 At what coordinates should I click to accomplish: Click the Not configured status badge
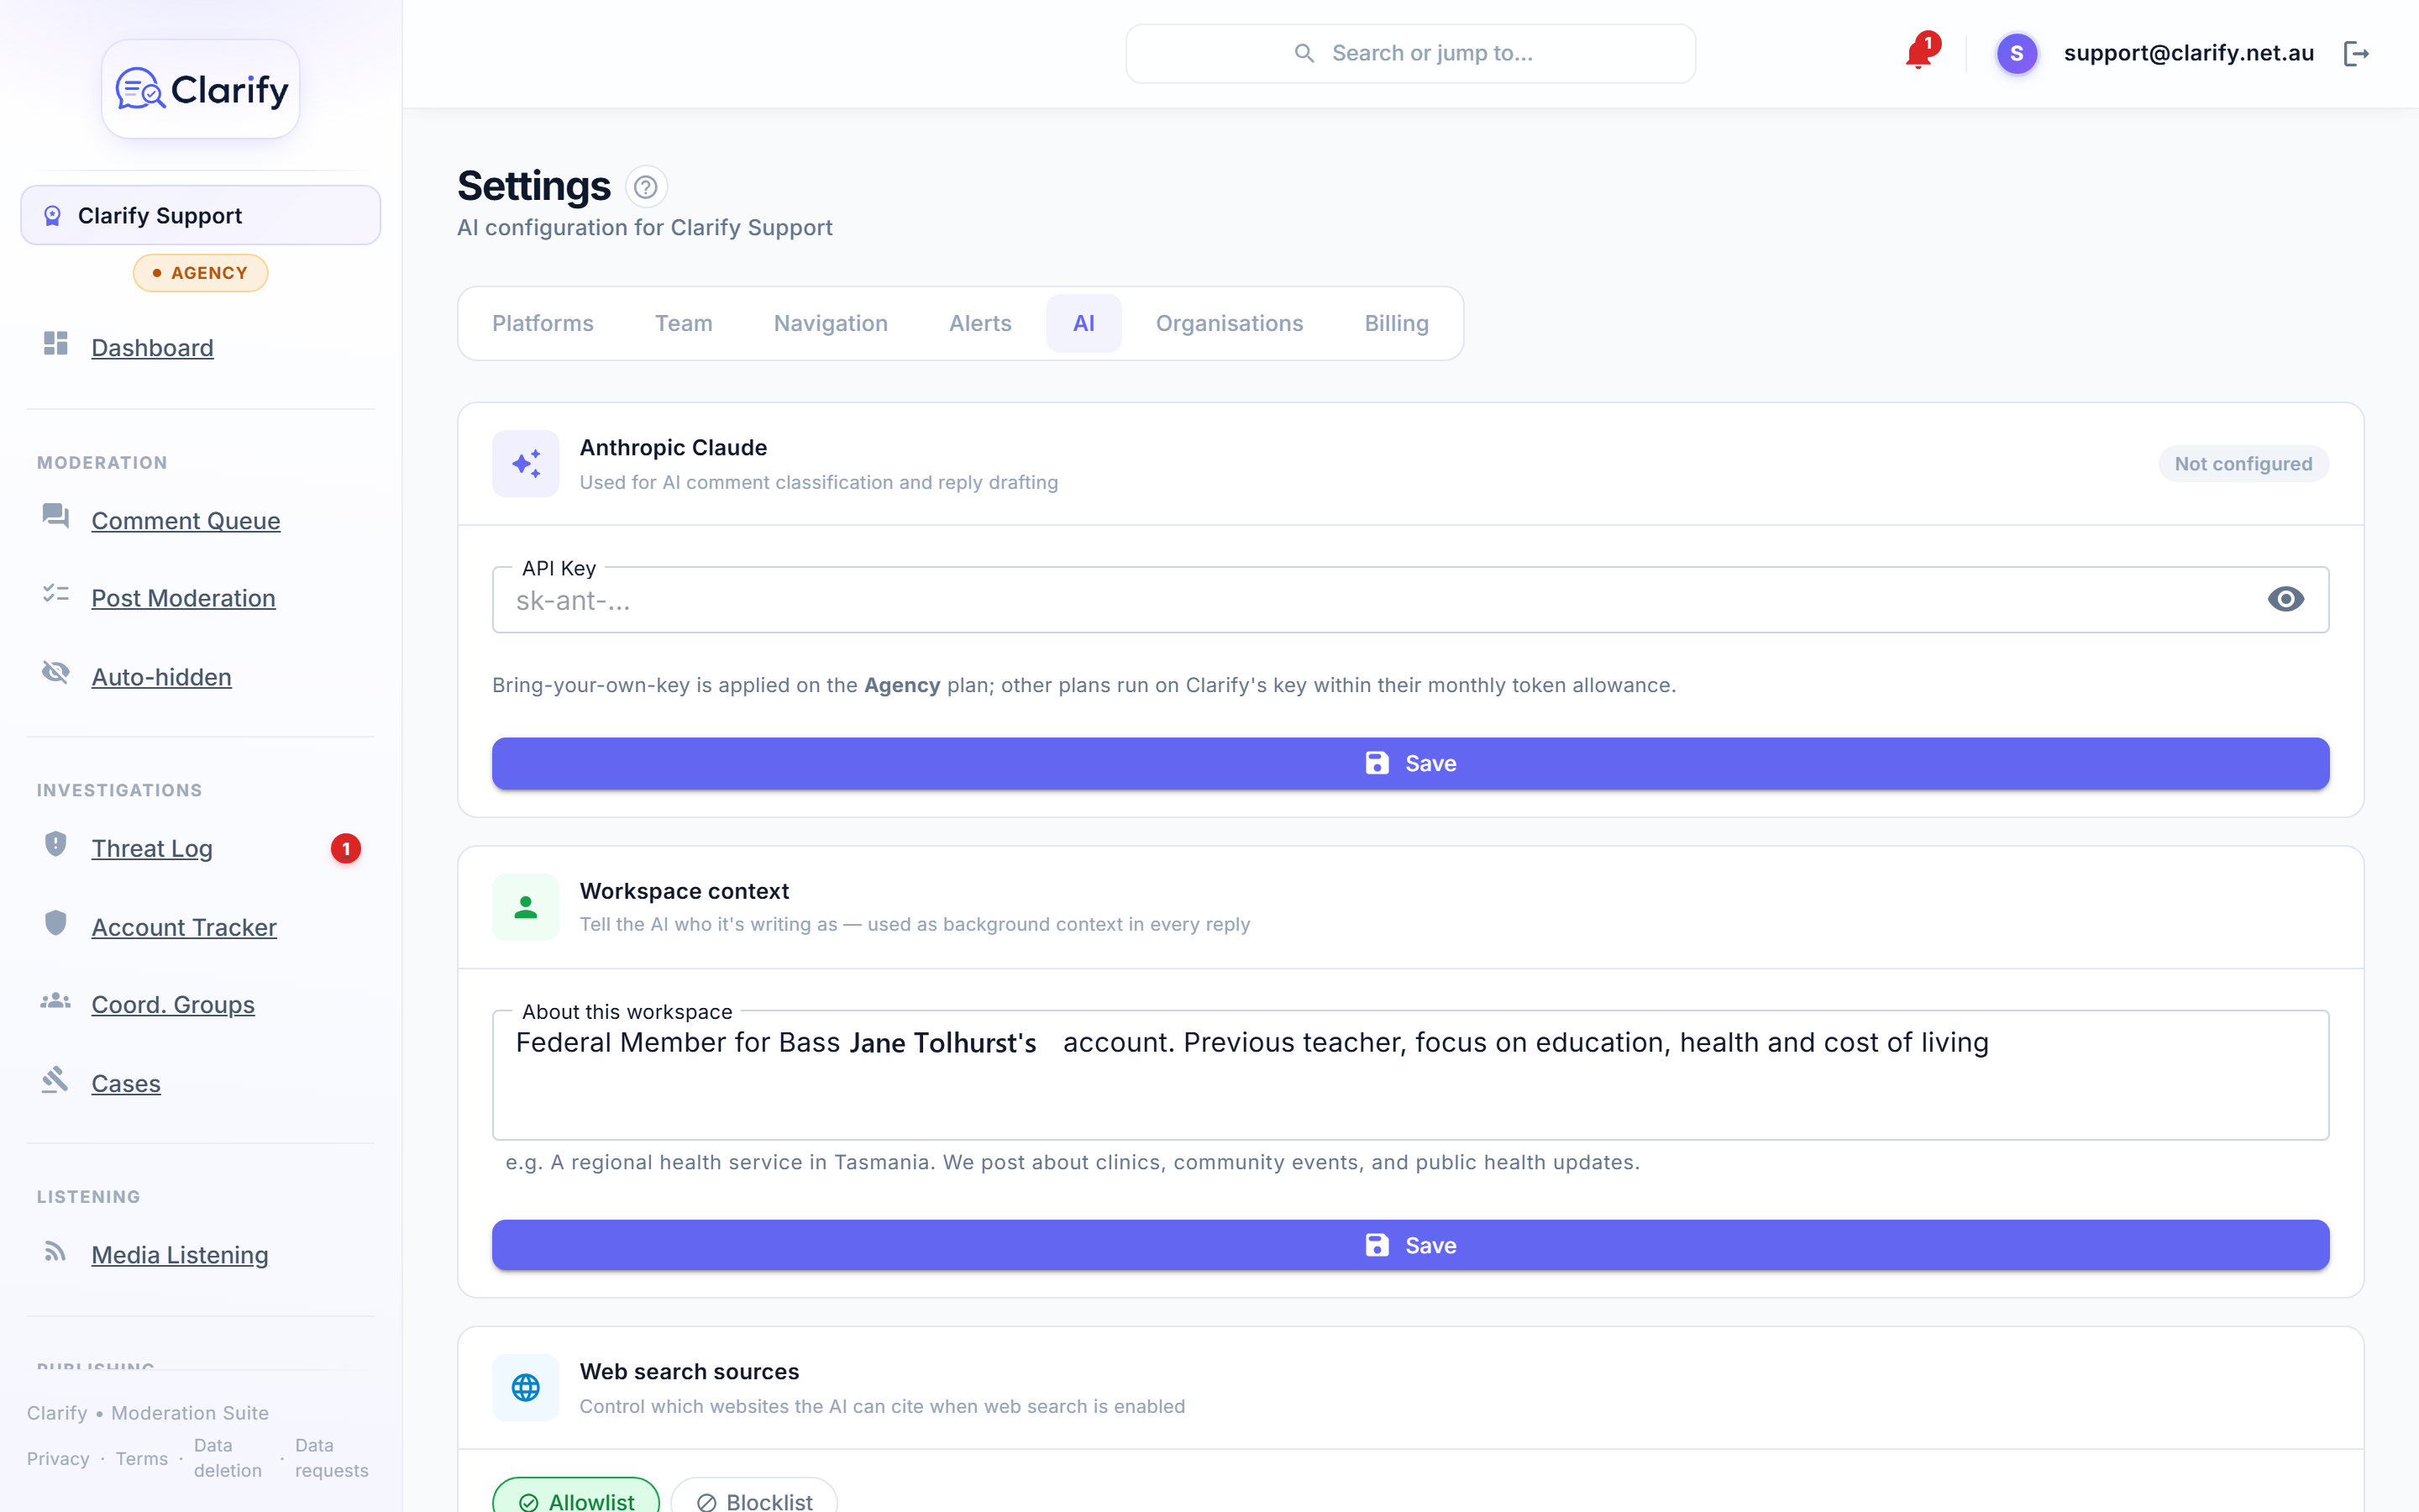2243,464
